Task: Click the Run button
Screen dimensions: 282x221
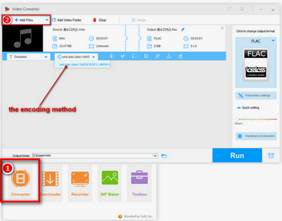Action: tap(237, 156)
